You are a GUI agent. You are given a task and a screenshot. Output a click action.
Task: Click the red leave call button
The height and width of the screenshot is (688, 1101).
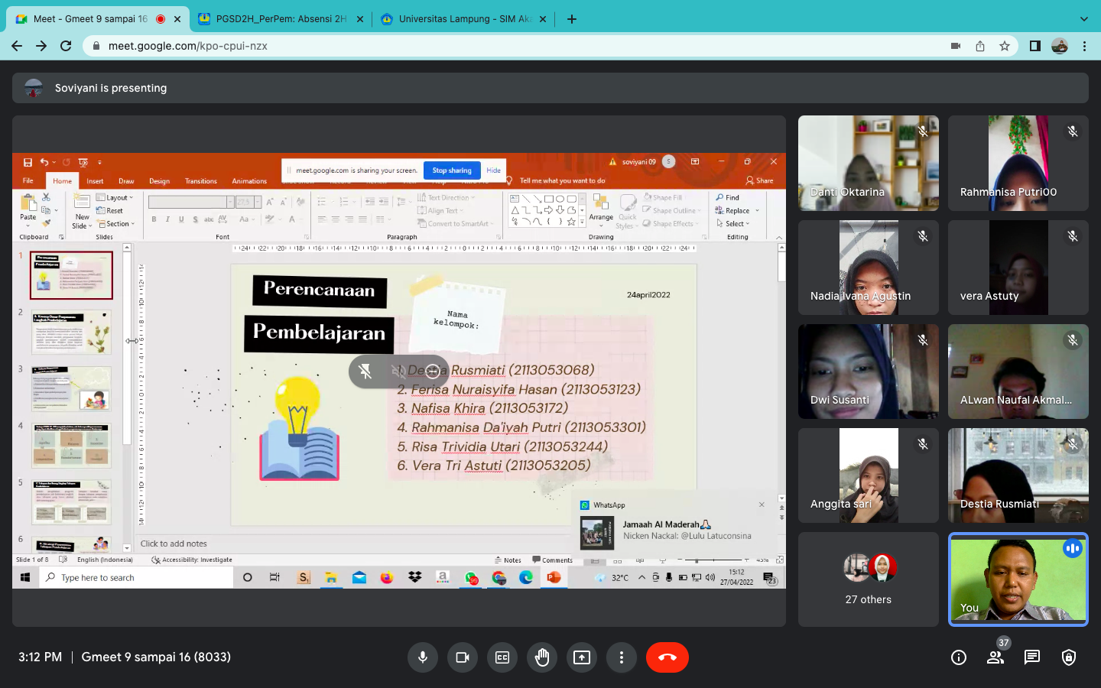(667, 657)
